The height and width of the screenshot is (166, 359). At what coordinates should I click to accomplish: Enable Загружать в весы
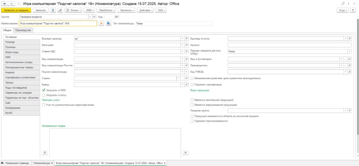pos(44,95)
